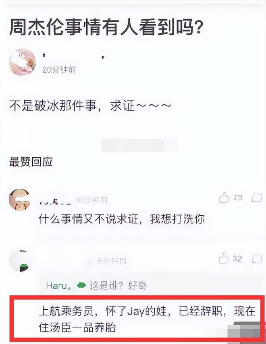Image resolution: width=266 pixels, height=344 pixels.
Task: Open replies for the 73-like comment
Action: point(257,198)
